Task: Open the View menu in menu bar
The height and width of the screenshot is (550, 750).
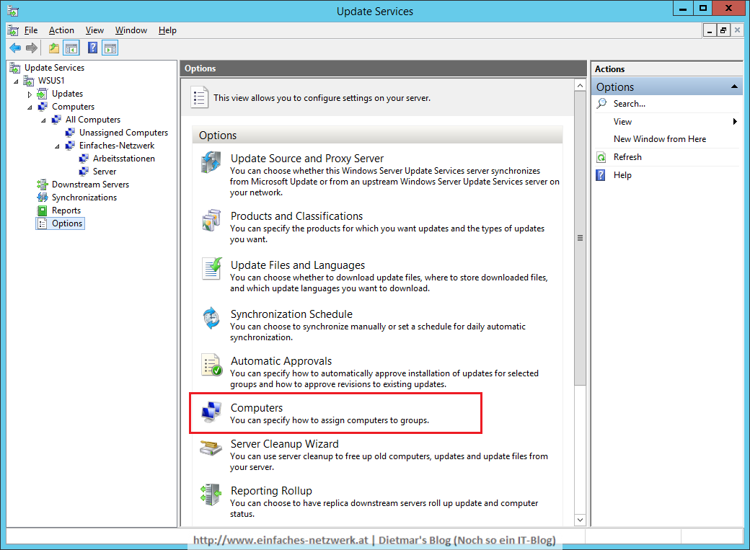Action: pos(94,30)
